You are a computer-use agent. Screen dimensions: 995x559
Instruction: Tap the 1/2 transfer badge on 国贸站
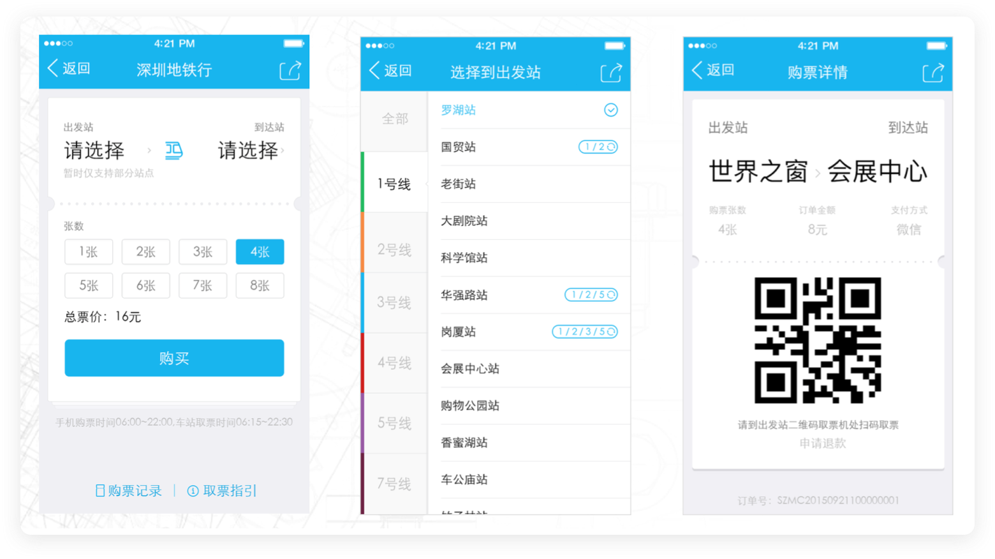598,147
